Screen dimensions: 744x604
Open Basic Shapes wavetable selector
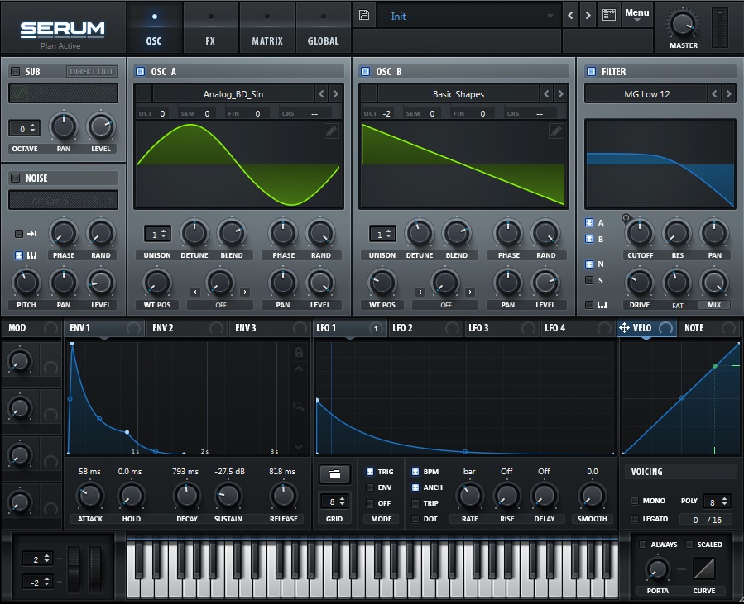[458, 94]
